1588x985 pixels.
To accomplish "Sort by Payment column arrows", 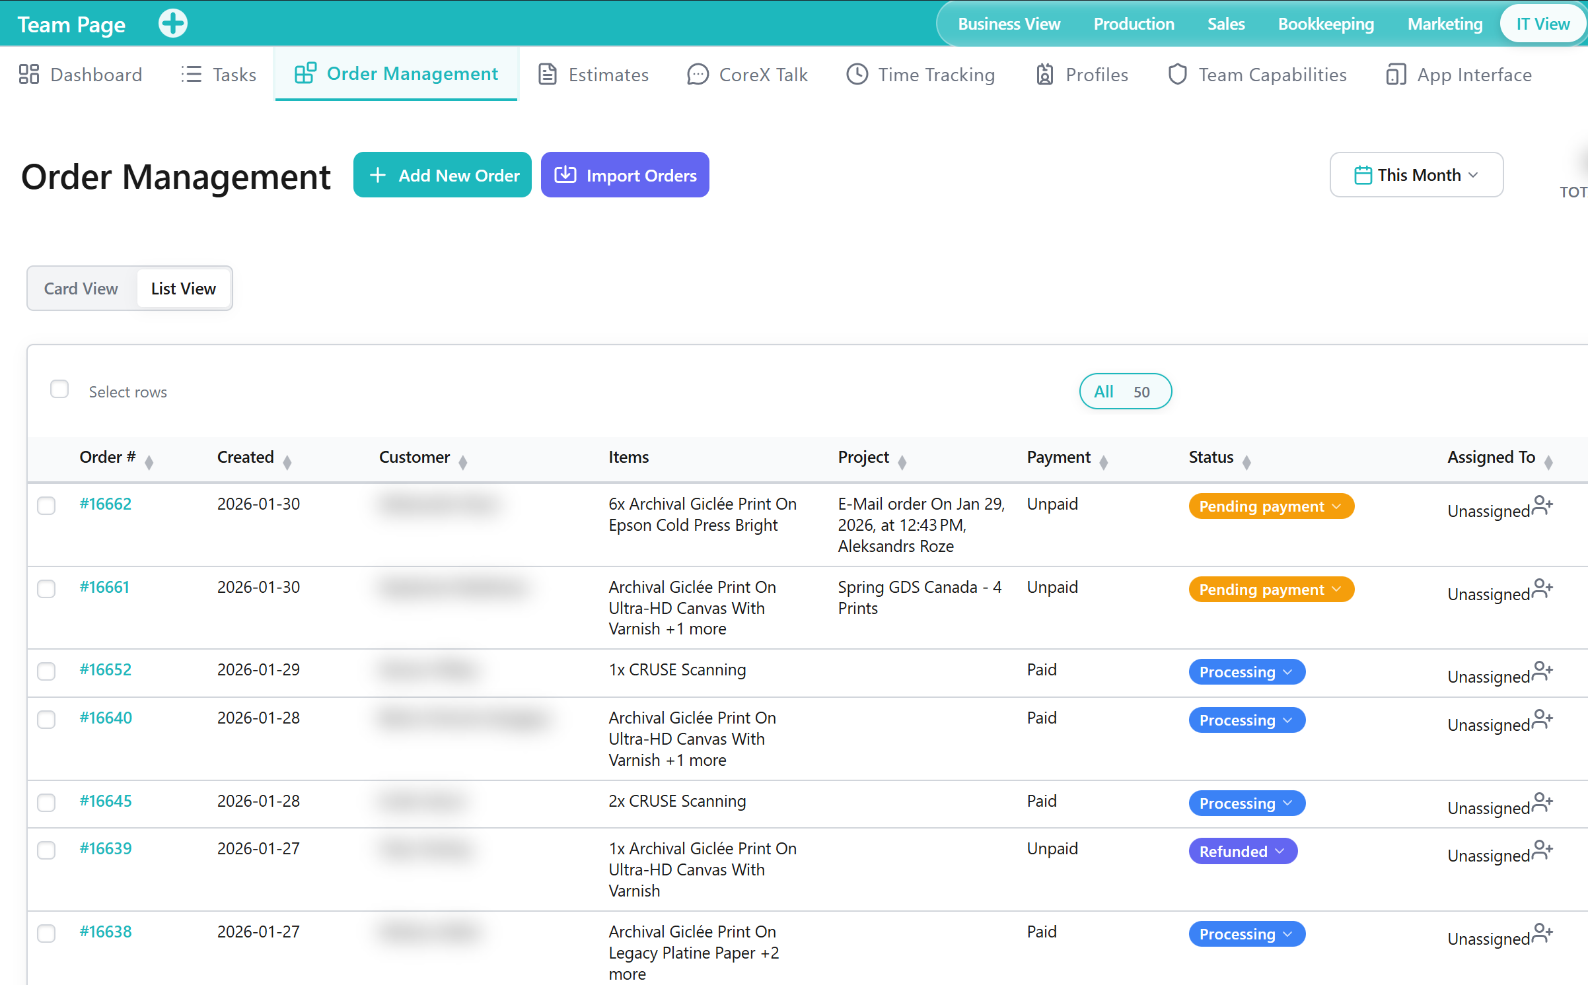I will point(1104,462).
